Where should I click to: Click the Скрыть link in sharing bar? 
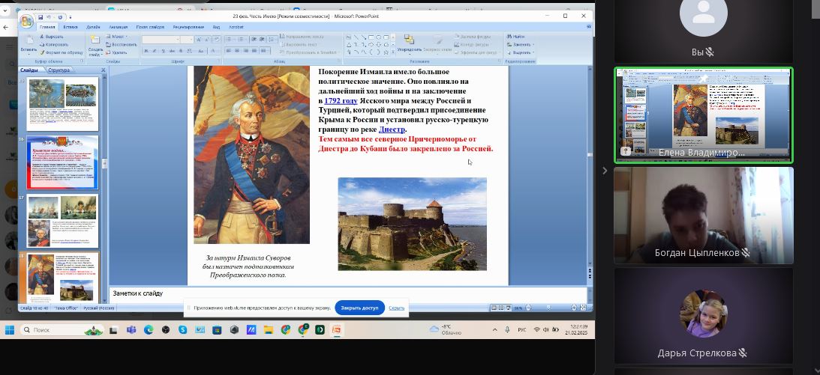tap(396, 308)
